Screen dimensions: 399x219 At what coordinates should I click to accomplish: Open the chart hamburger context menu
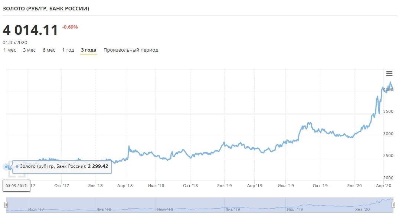(x=389, y=73)
